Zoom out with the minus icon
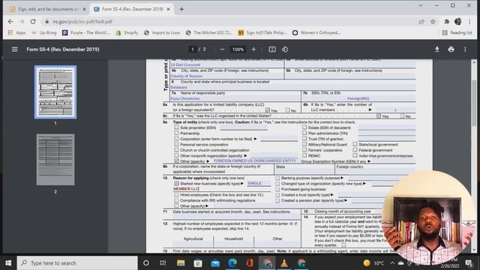The width and height of the screenshot is (480, 270). pyautogui.click(x=222, y=49)
